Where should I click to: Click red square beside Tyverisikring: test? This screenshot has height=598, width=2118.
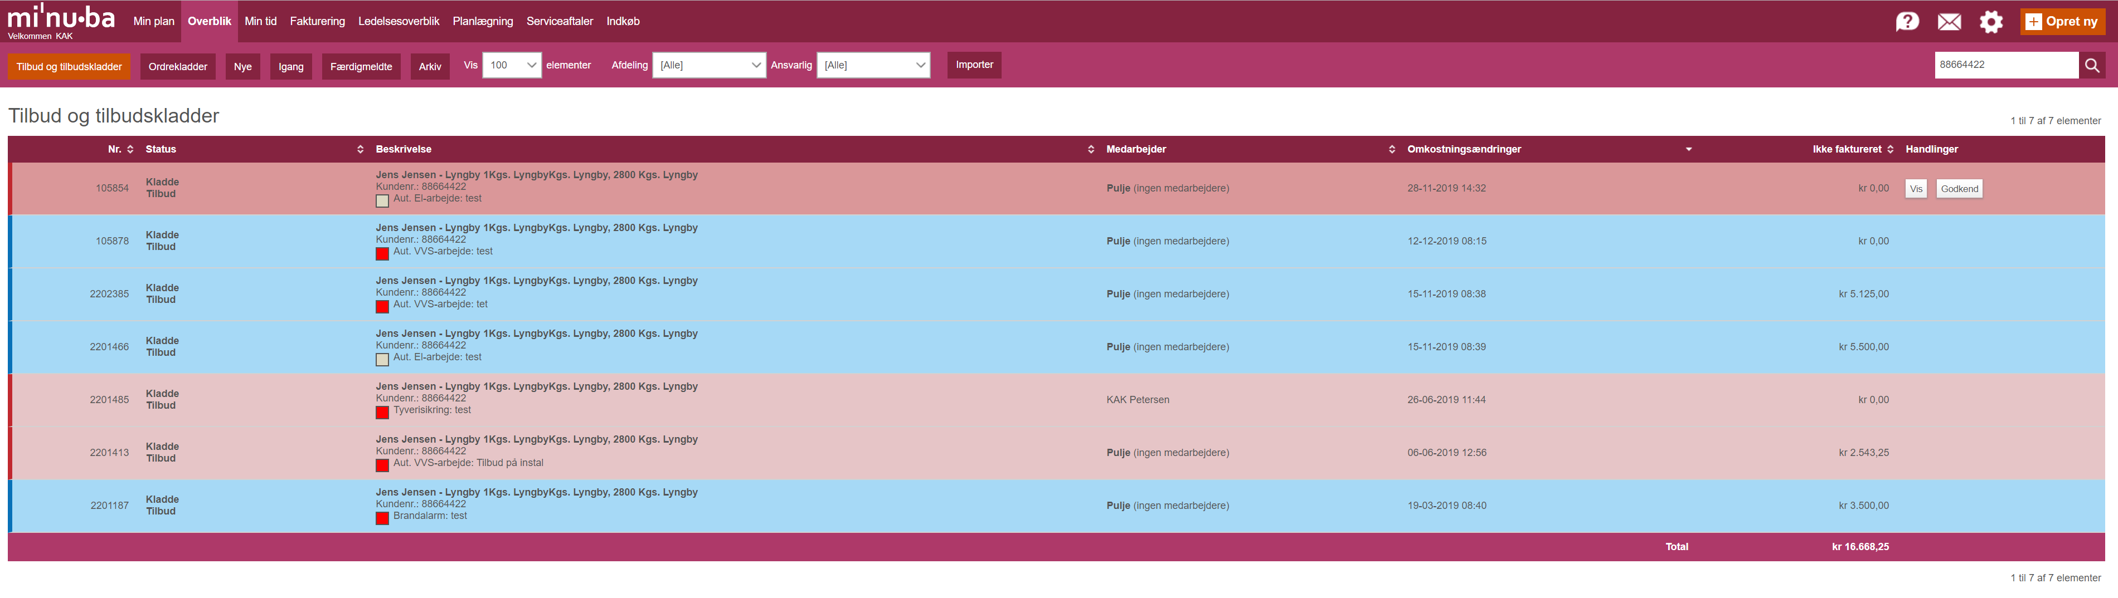point(382,413)
